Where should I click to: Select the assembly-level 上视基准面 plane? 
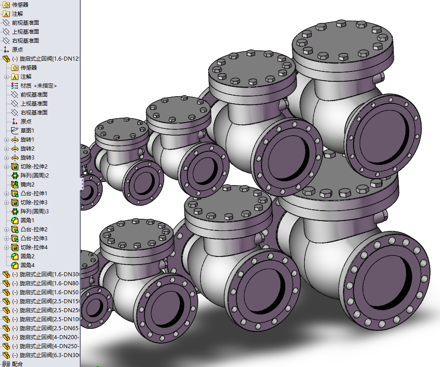click(x=25, y=32)
